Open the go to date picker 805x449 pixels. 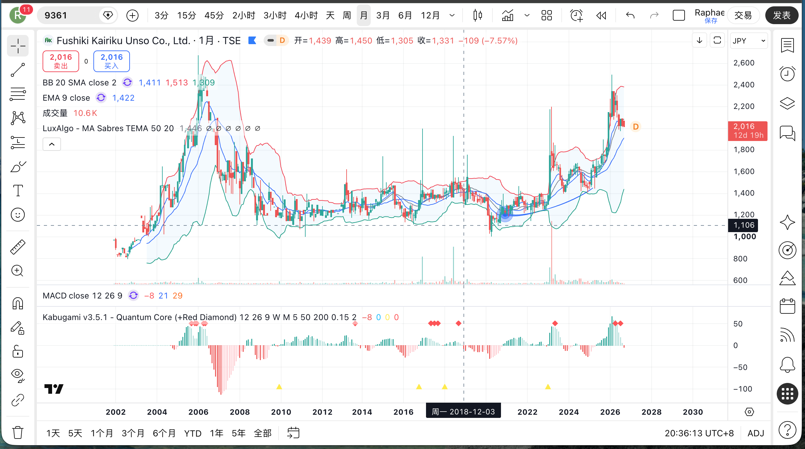(x=293, y=433)
